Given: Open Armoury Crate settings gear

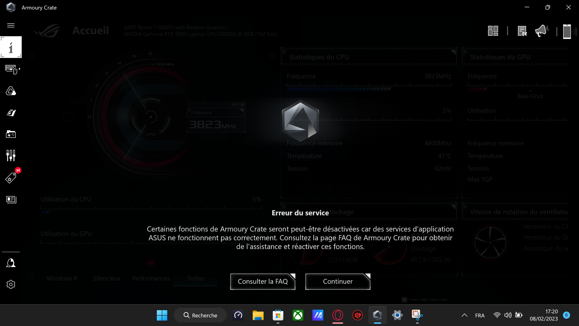Looking at the screenshot, I should click(x=11, y=284).
